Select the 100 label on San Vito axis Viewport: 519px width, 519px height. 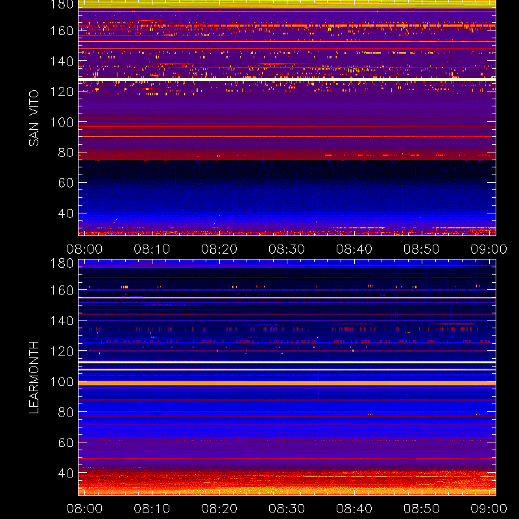click(x=62, y=122)
